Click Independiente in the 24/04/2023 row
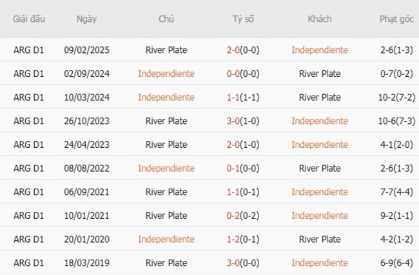 [319, 145]
